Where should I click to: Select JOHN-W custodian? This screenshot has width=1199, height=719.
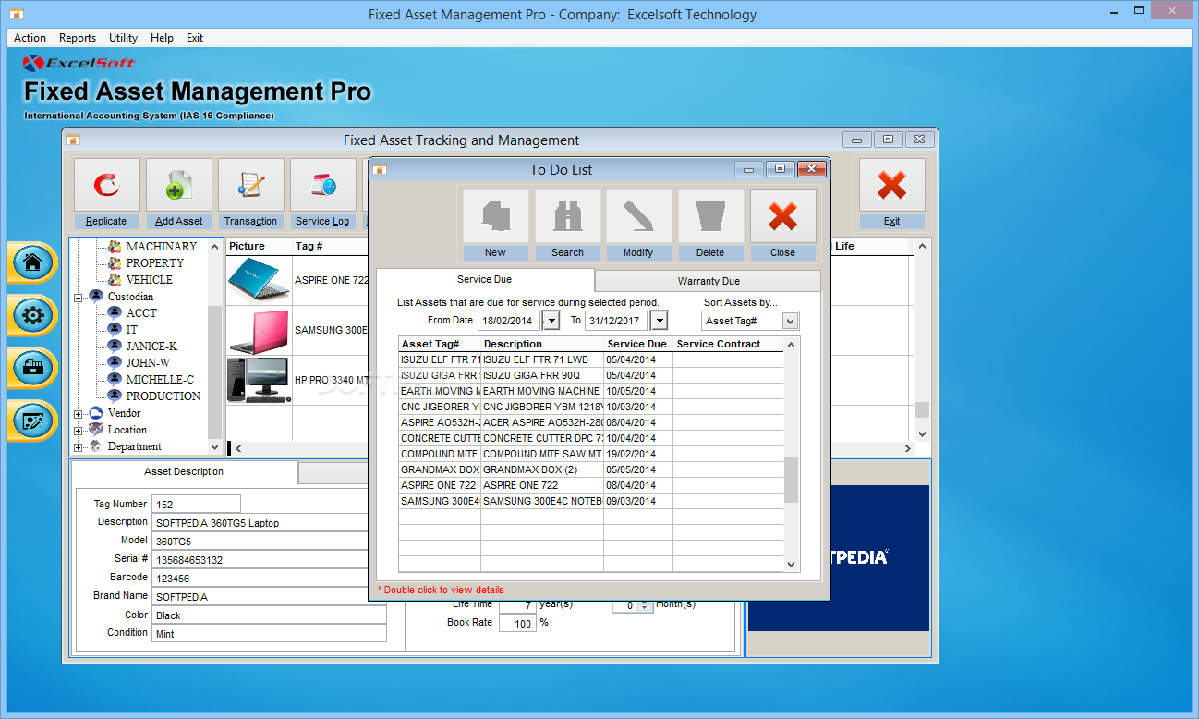148,363
